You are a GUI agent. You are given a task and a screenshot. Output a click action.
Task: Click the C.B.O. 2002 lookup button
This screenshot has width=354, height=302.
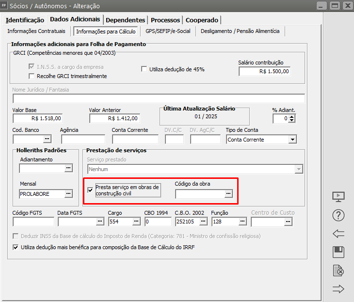(x=203, y=222)
